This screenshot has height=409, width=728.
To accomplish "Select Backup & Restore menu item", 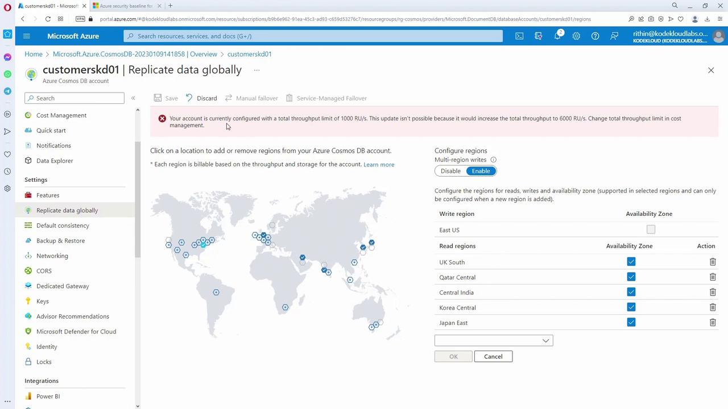I will tap(60, 241).
